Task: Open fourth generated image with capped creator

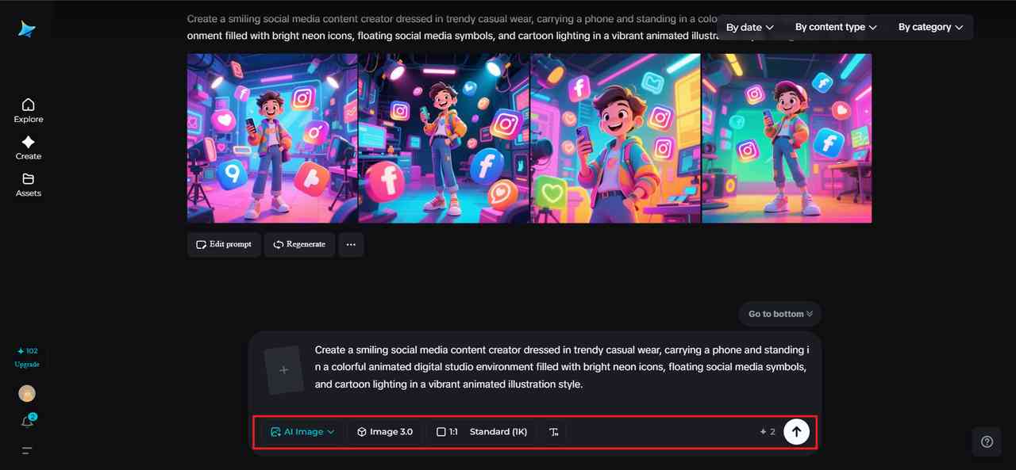Action: 787,138
